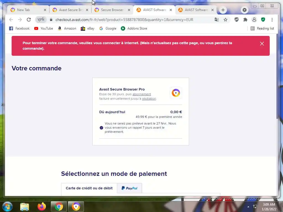Open the Amazon bookmark
Screen dimensions: 283x212
click(x=67, y=28)
